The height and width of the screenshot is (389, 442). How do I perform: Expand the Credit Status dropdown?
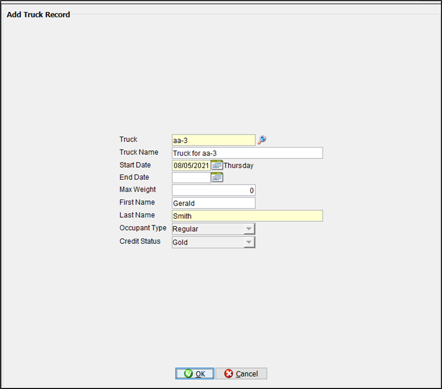coord(250,242)
